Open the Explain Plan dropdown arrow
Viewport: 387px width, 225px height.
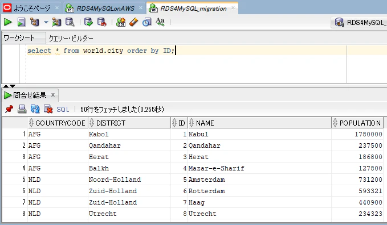tap(46, 22)
